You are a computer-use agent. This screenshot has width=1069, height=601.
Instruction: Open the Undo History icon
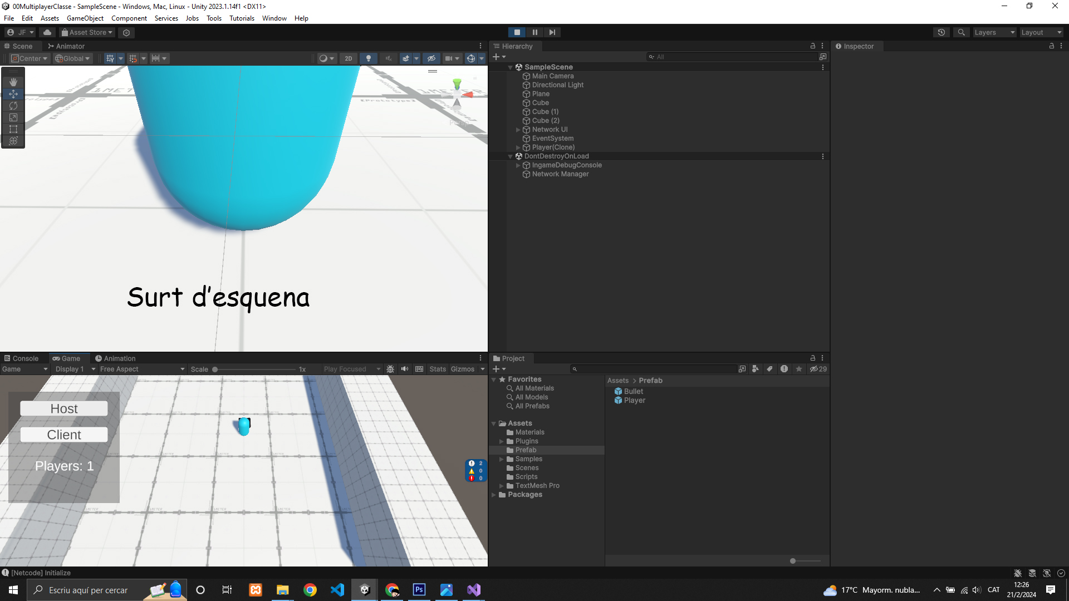point(941,32)
